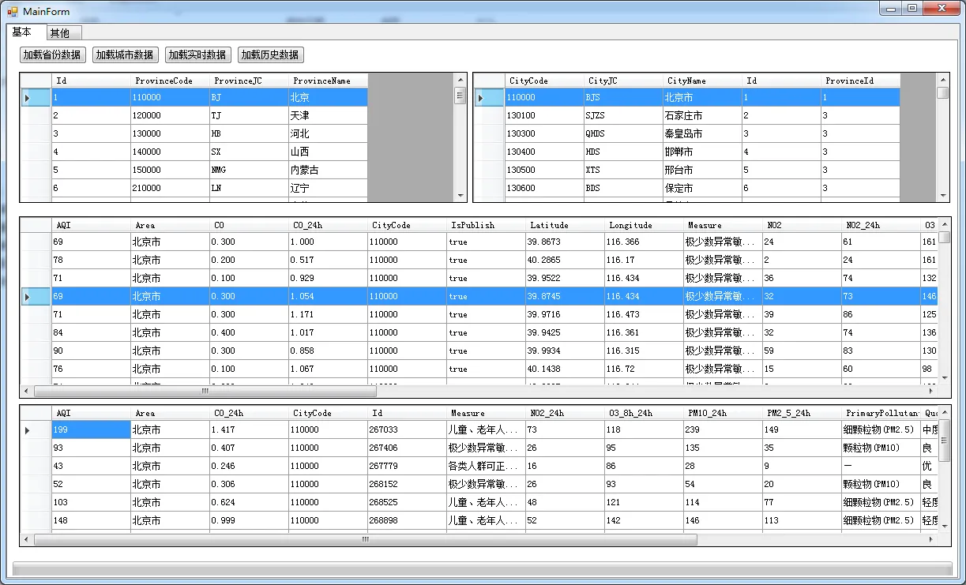The height and width of the screenshot is (585, 966).
Task: Click the Latitude column header in realtime grid
Action: 565,225
